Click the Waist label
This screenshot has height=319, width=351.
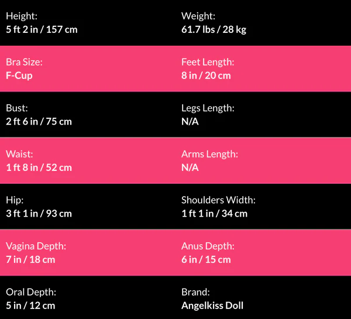click(19, 155)
